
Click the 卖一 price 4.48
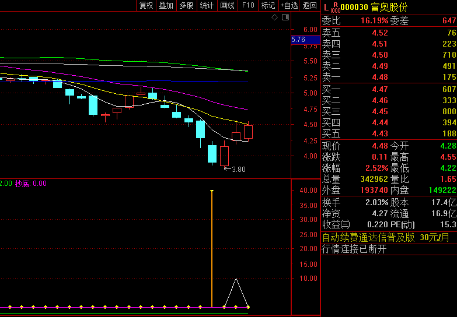(x=380, y=77)
